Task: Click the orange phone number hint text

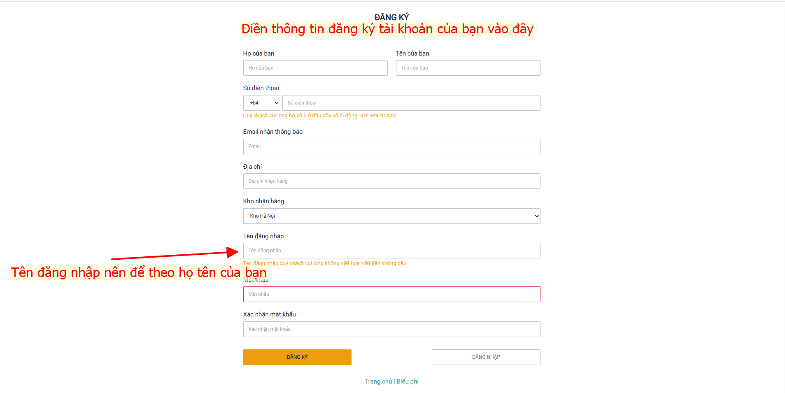Action: (x=319, y=116)
